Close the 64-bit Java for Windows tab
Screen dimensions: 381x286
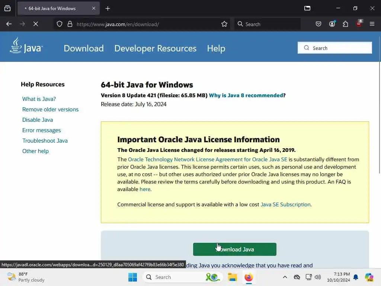[x=94, y=8]
